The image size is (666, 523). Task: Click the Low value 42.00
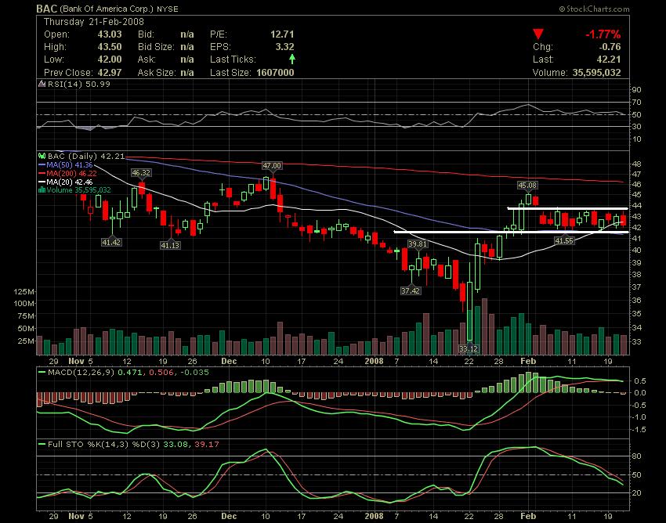(x=110, y=60)
